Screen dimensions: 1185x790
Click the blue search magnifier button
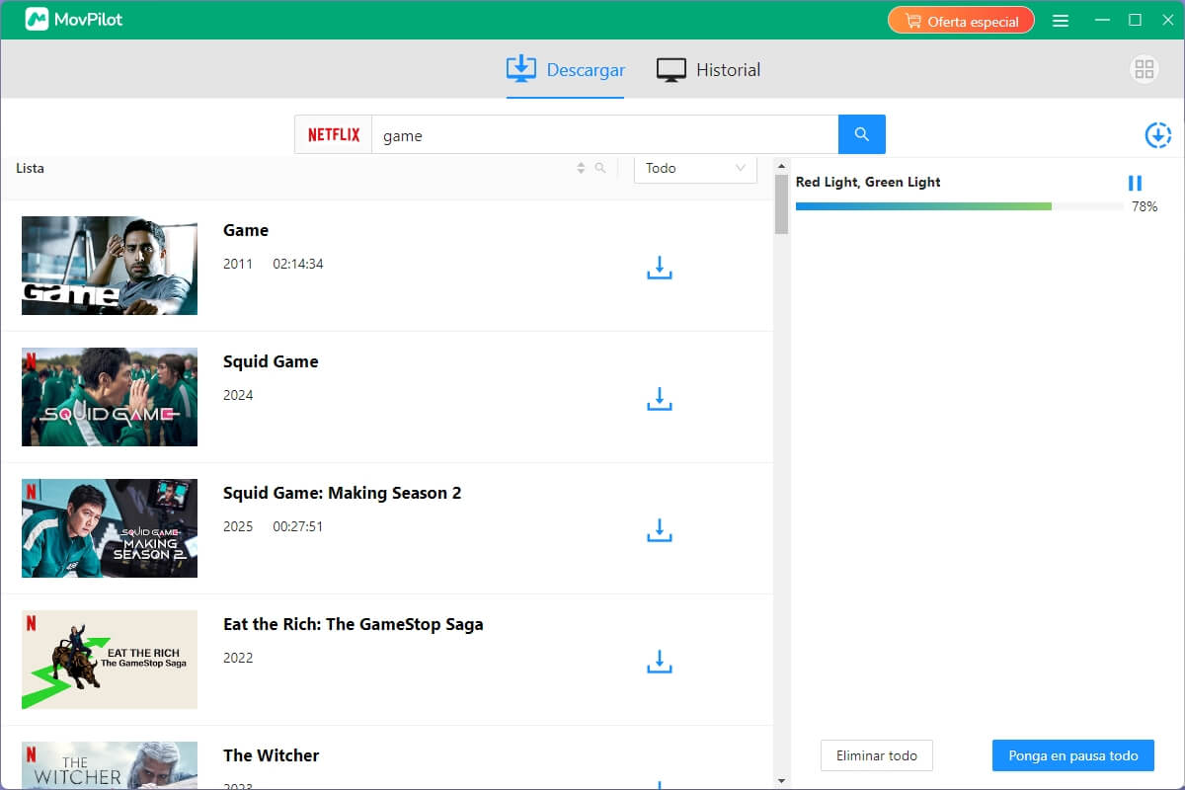862,134
